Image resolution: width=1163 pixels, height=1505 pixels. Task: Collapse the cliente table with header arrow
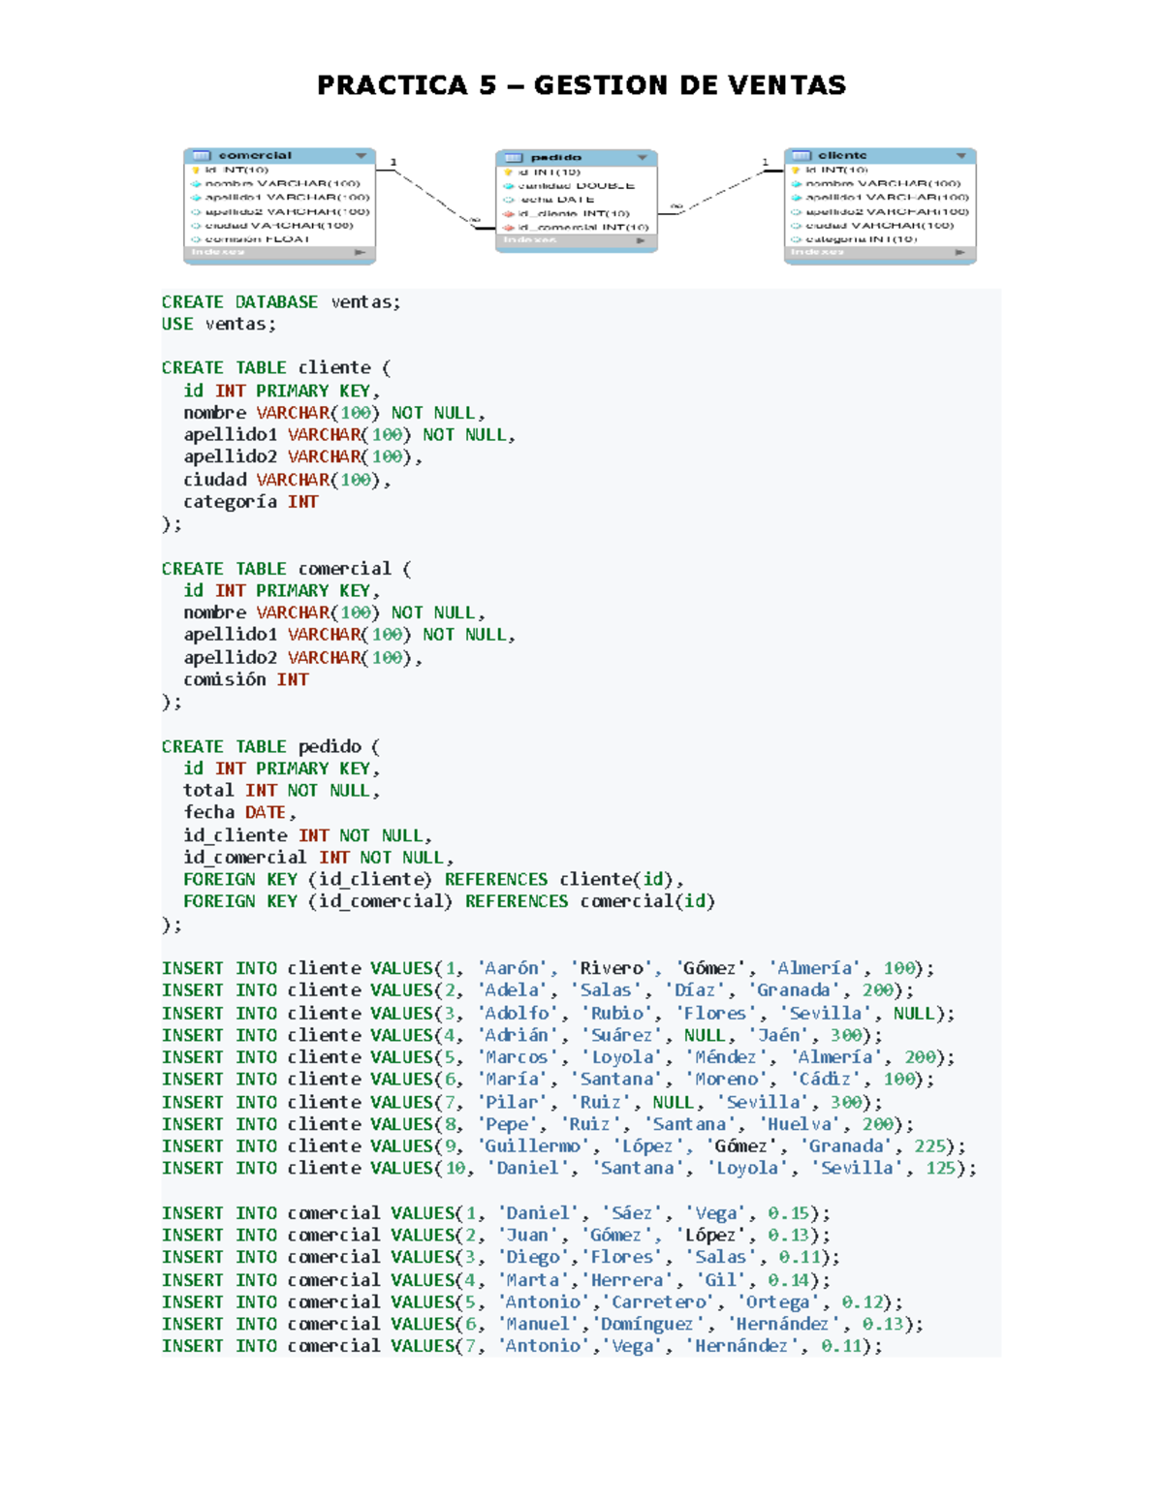[960, 155]
